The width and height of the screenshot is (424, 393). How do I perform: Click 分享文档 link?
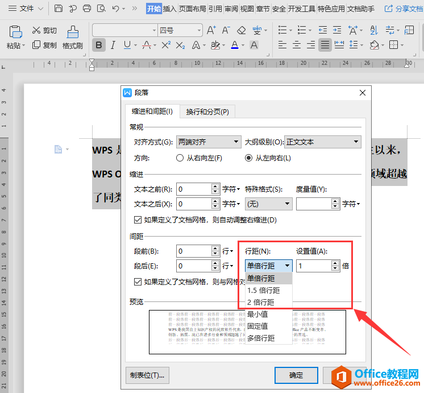(x=404, y=9)
